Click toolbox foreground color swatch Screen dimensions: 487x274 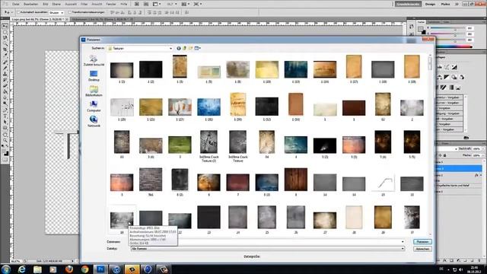[5, 151]
